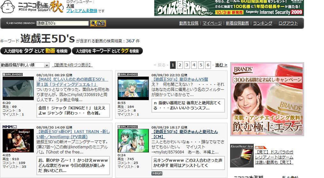Click the Nico Nico Douga TV-face logo

(x=8, y=7)
